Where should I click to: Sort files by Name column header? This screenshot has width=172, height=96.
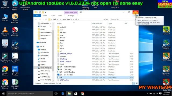click(74, 23)
